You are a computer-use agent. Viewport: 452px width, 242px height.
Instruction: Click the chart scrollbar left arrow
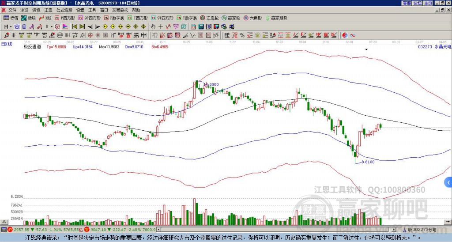(158, 230)
